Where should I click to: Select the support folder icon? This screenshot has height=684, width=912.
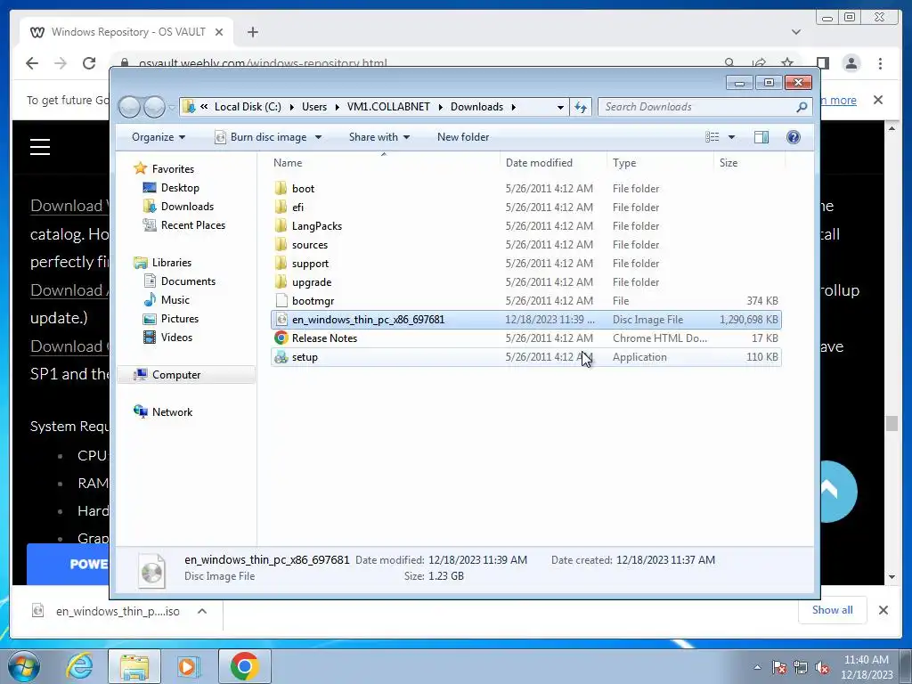tap(281, 263)
